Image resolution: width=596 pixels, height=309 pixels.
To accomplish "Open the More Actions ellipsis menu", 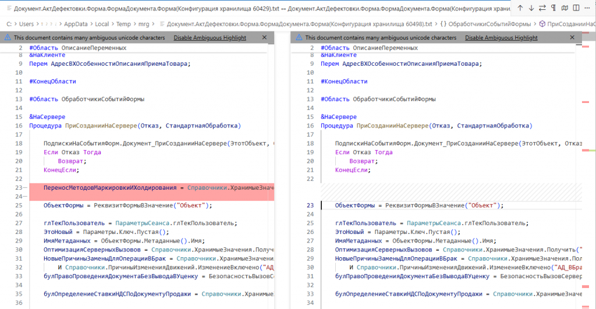I will tap(587, 8).
